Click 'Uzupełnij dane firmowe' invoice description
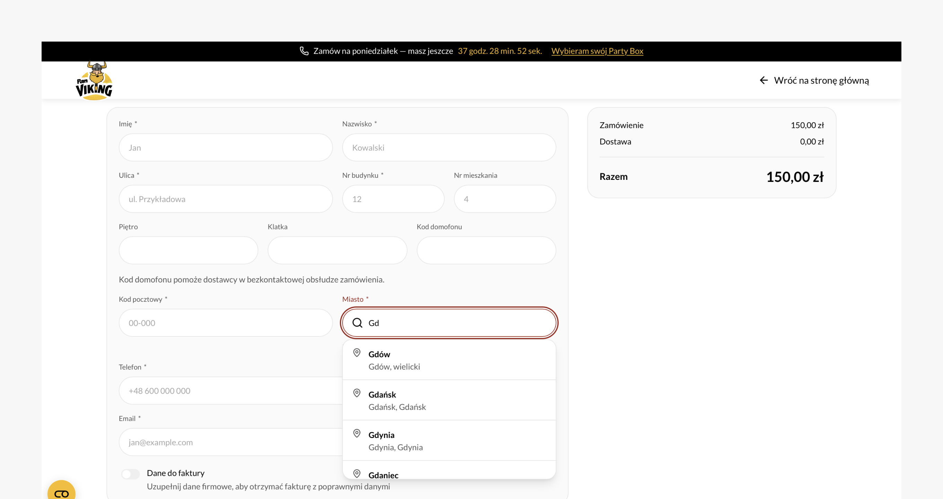The image size is (943, 499). click(x=268, y=487)
